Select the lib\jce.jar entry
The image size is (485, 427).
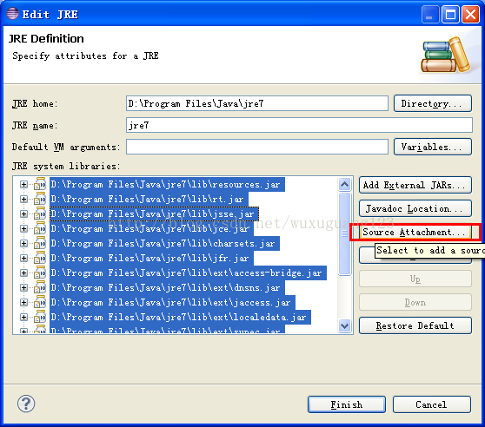(x=151, y=228)
